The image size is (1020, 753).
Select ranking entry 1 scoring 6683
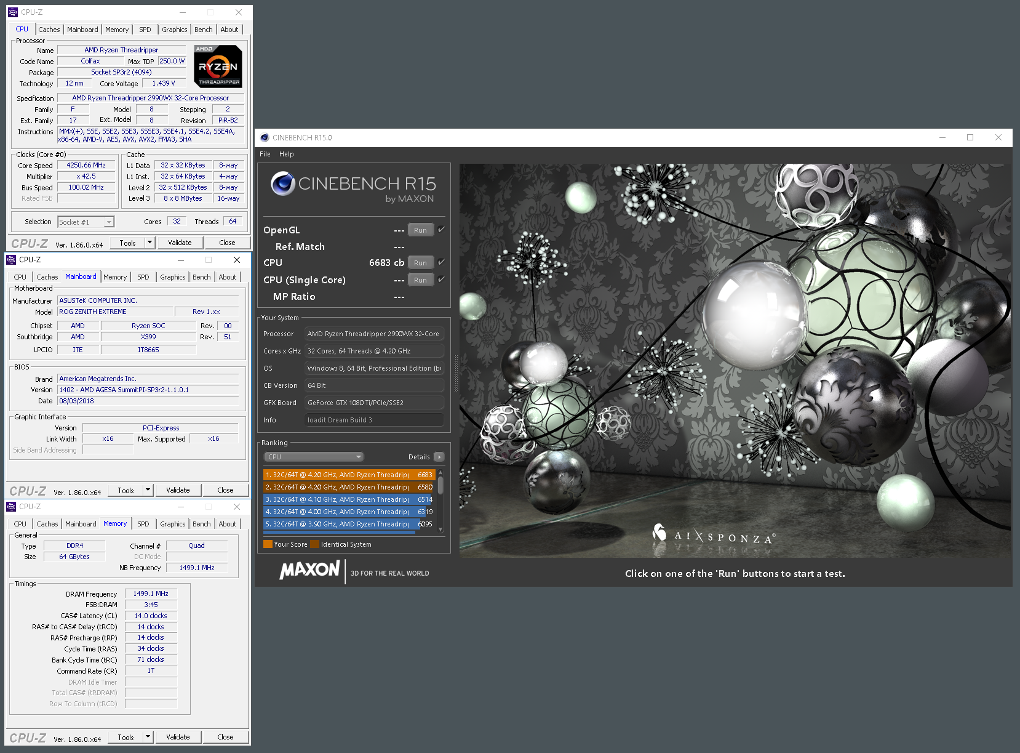[x=349, y=475]
